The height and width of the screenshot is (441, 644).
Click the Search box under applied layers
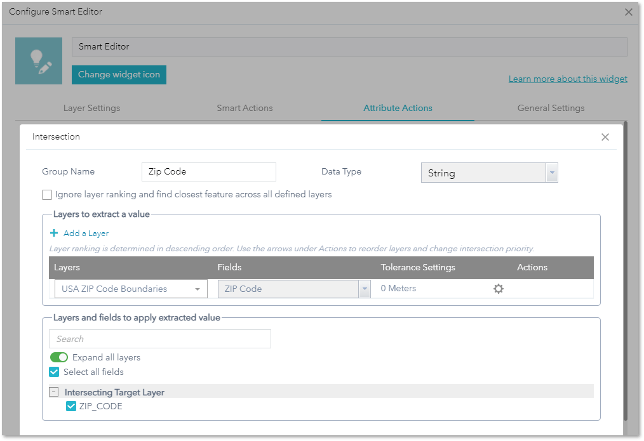(159, 338)
